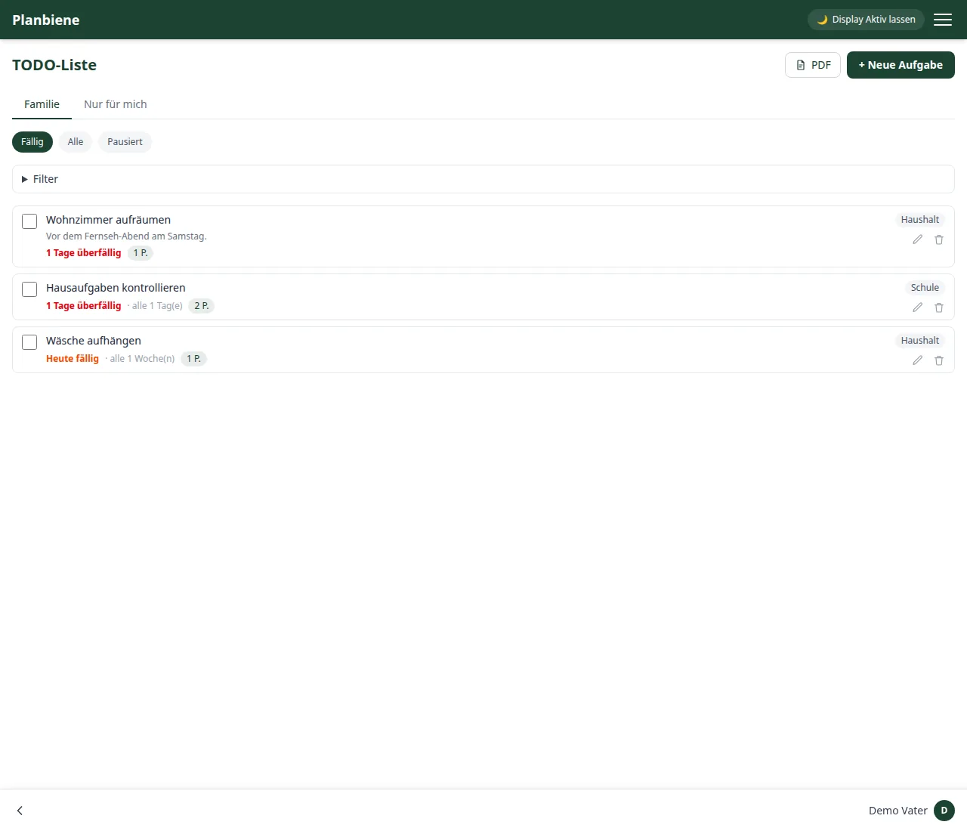Switch to the Familie tab

[x=42, y=104]
